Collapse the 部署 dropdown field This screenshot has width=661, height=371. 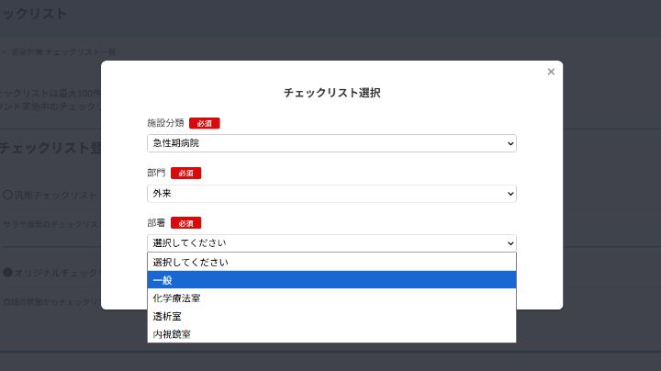[x=331, y=243]
